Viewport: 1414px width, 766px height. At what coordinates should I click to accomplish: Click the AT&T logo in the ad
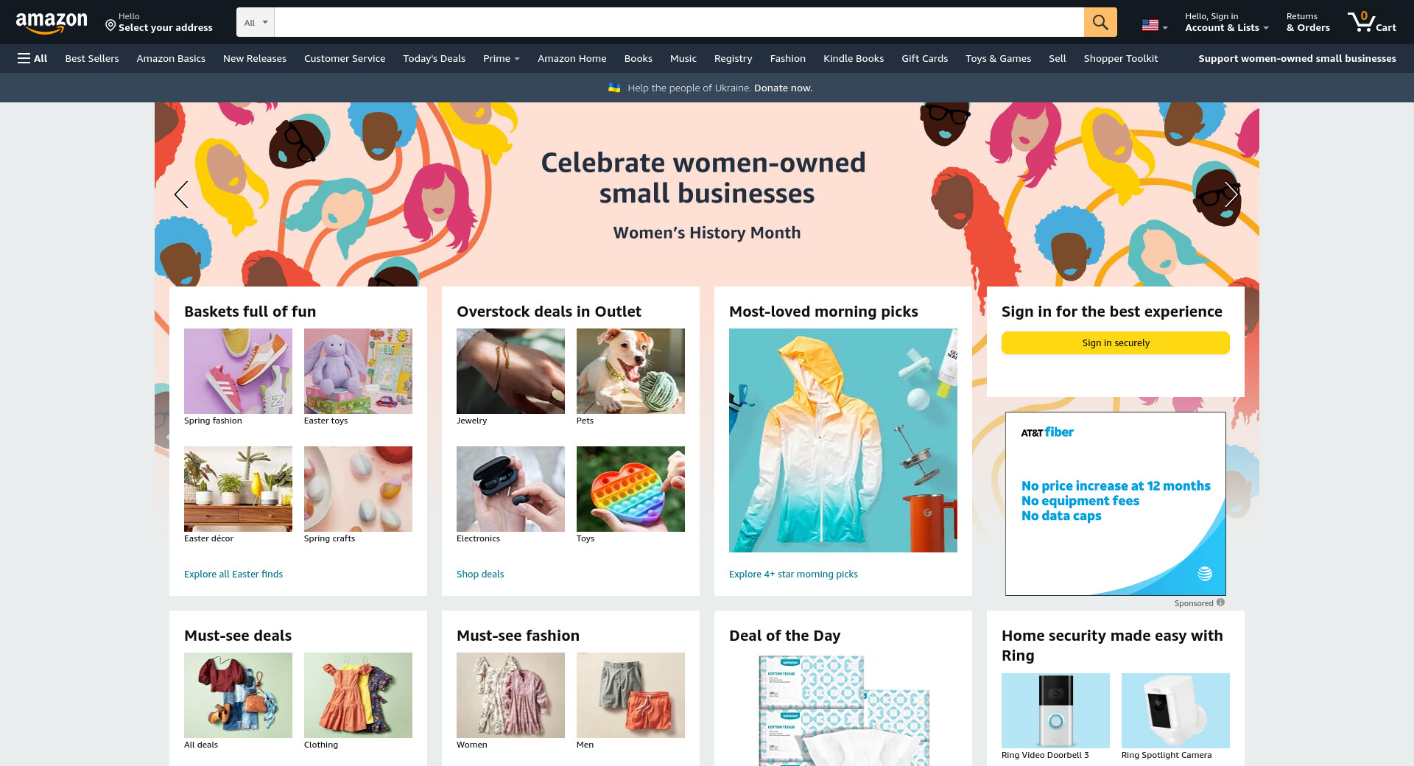coord(1205,574)
